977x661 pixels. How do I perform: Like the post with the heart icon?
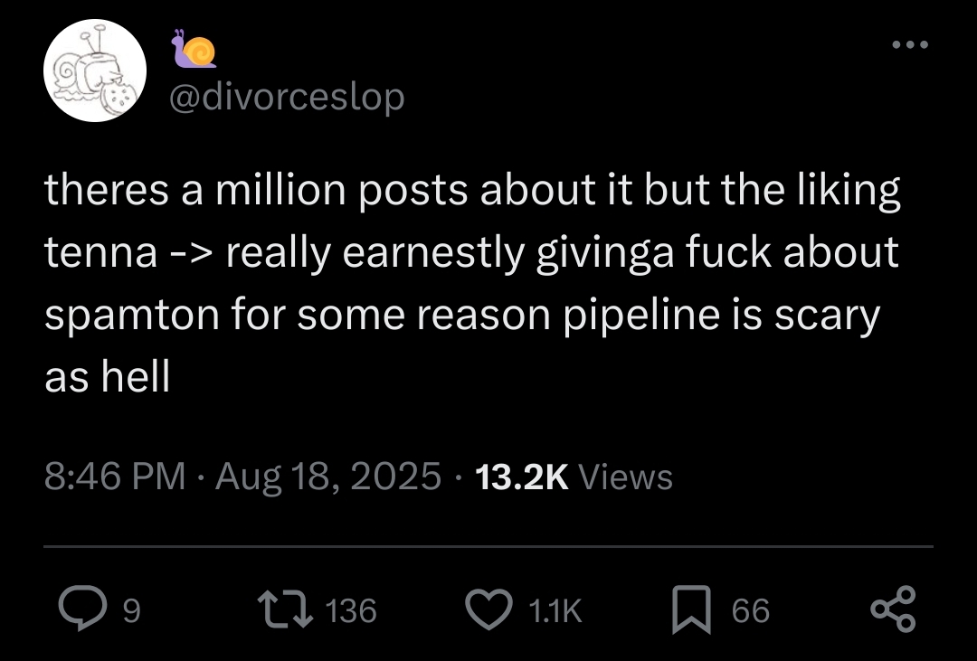point(488,610)
